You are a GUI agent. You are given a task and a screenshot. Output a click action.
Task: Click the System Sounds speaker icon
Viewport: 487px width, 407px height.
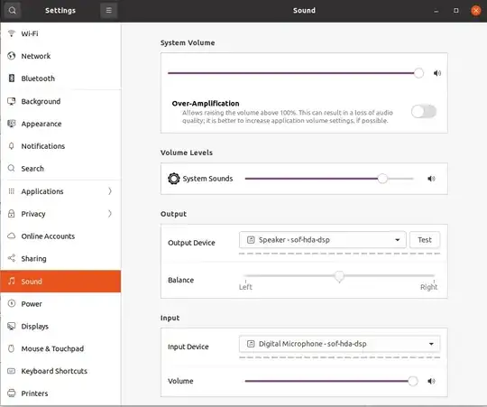click(431, 179)
